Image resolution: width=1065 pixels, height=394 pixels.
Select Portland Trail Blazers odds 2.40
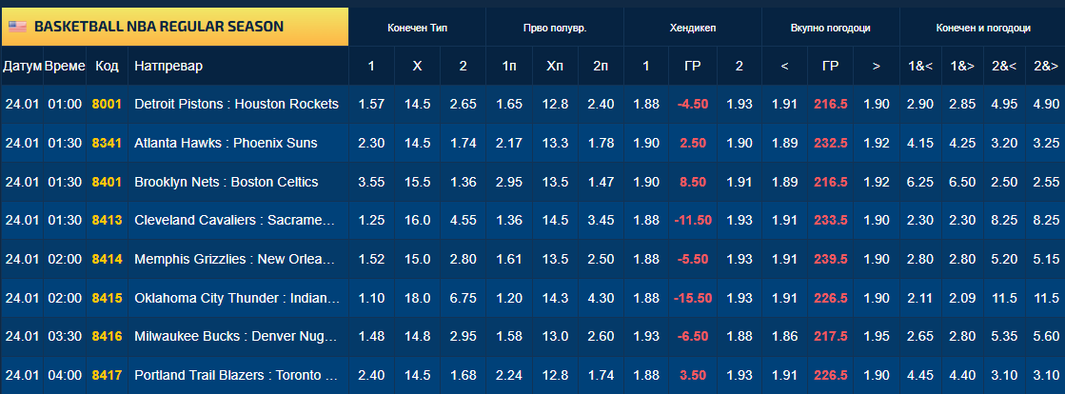pyautogui.click(x=371, y=375)
